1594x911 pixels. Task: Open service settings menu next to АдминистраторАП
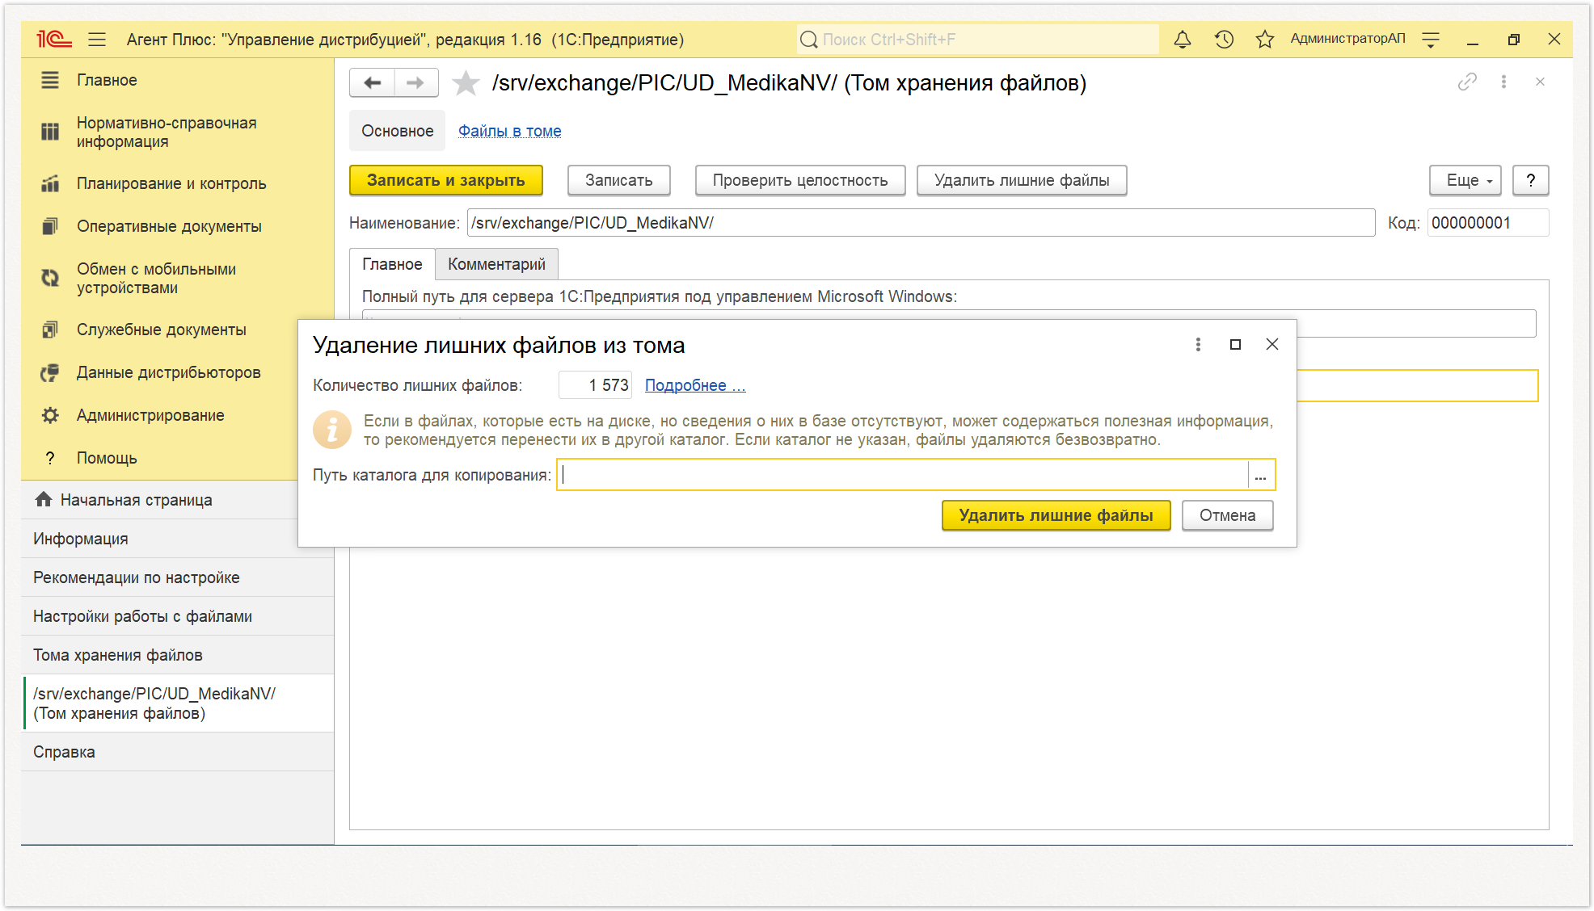pos(1431,39)
